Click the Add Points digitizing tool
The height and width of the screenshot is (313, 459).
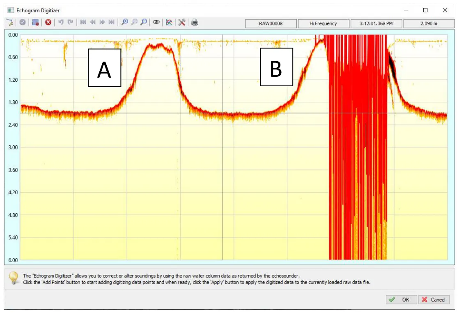point(10,22)
